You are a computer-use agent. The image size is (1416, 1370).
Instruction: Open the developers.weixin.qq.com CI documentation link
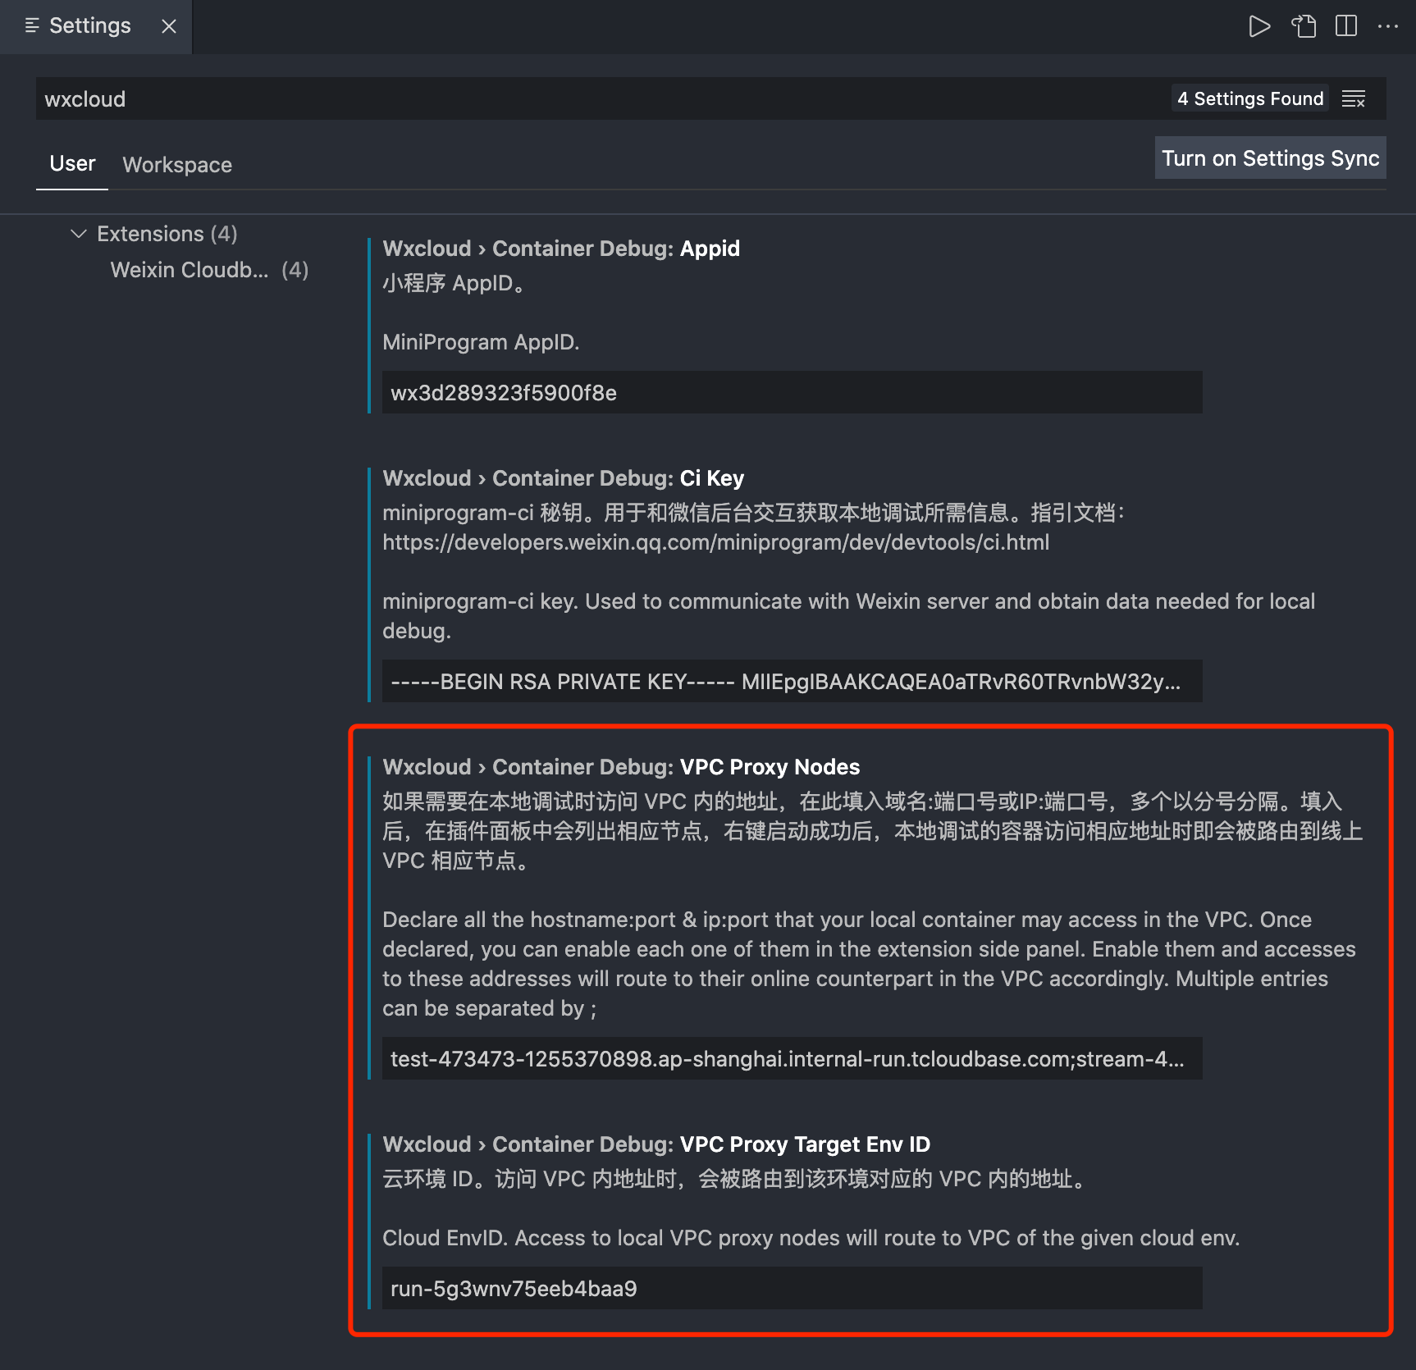[x=715, y=542]
